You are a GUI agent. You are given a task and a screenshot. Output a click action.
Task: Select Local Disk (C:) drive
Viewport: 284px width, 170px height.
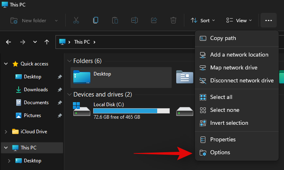click(121, 110)
